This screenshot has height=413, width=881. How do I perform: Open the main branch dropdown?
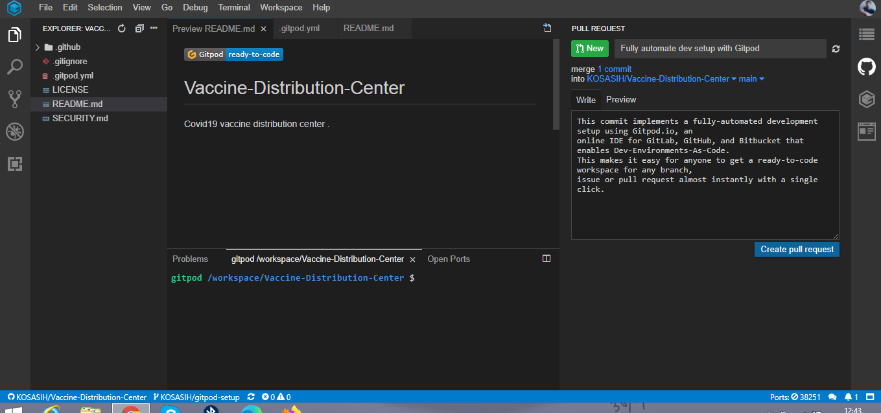(751, 78)
